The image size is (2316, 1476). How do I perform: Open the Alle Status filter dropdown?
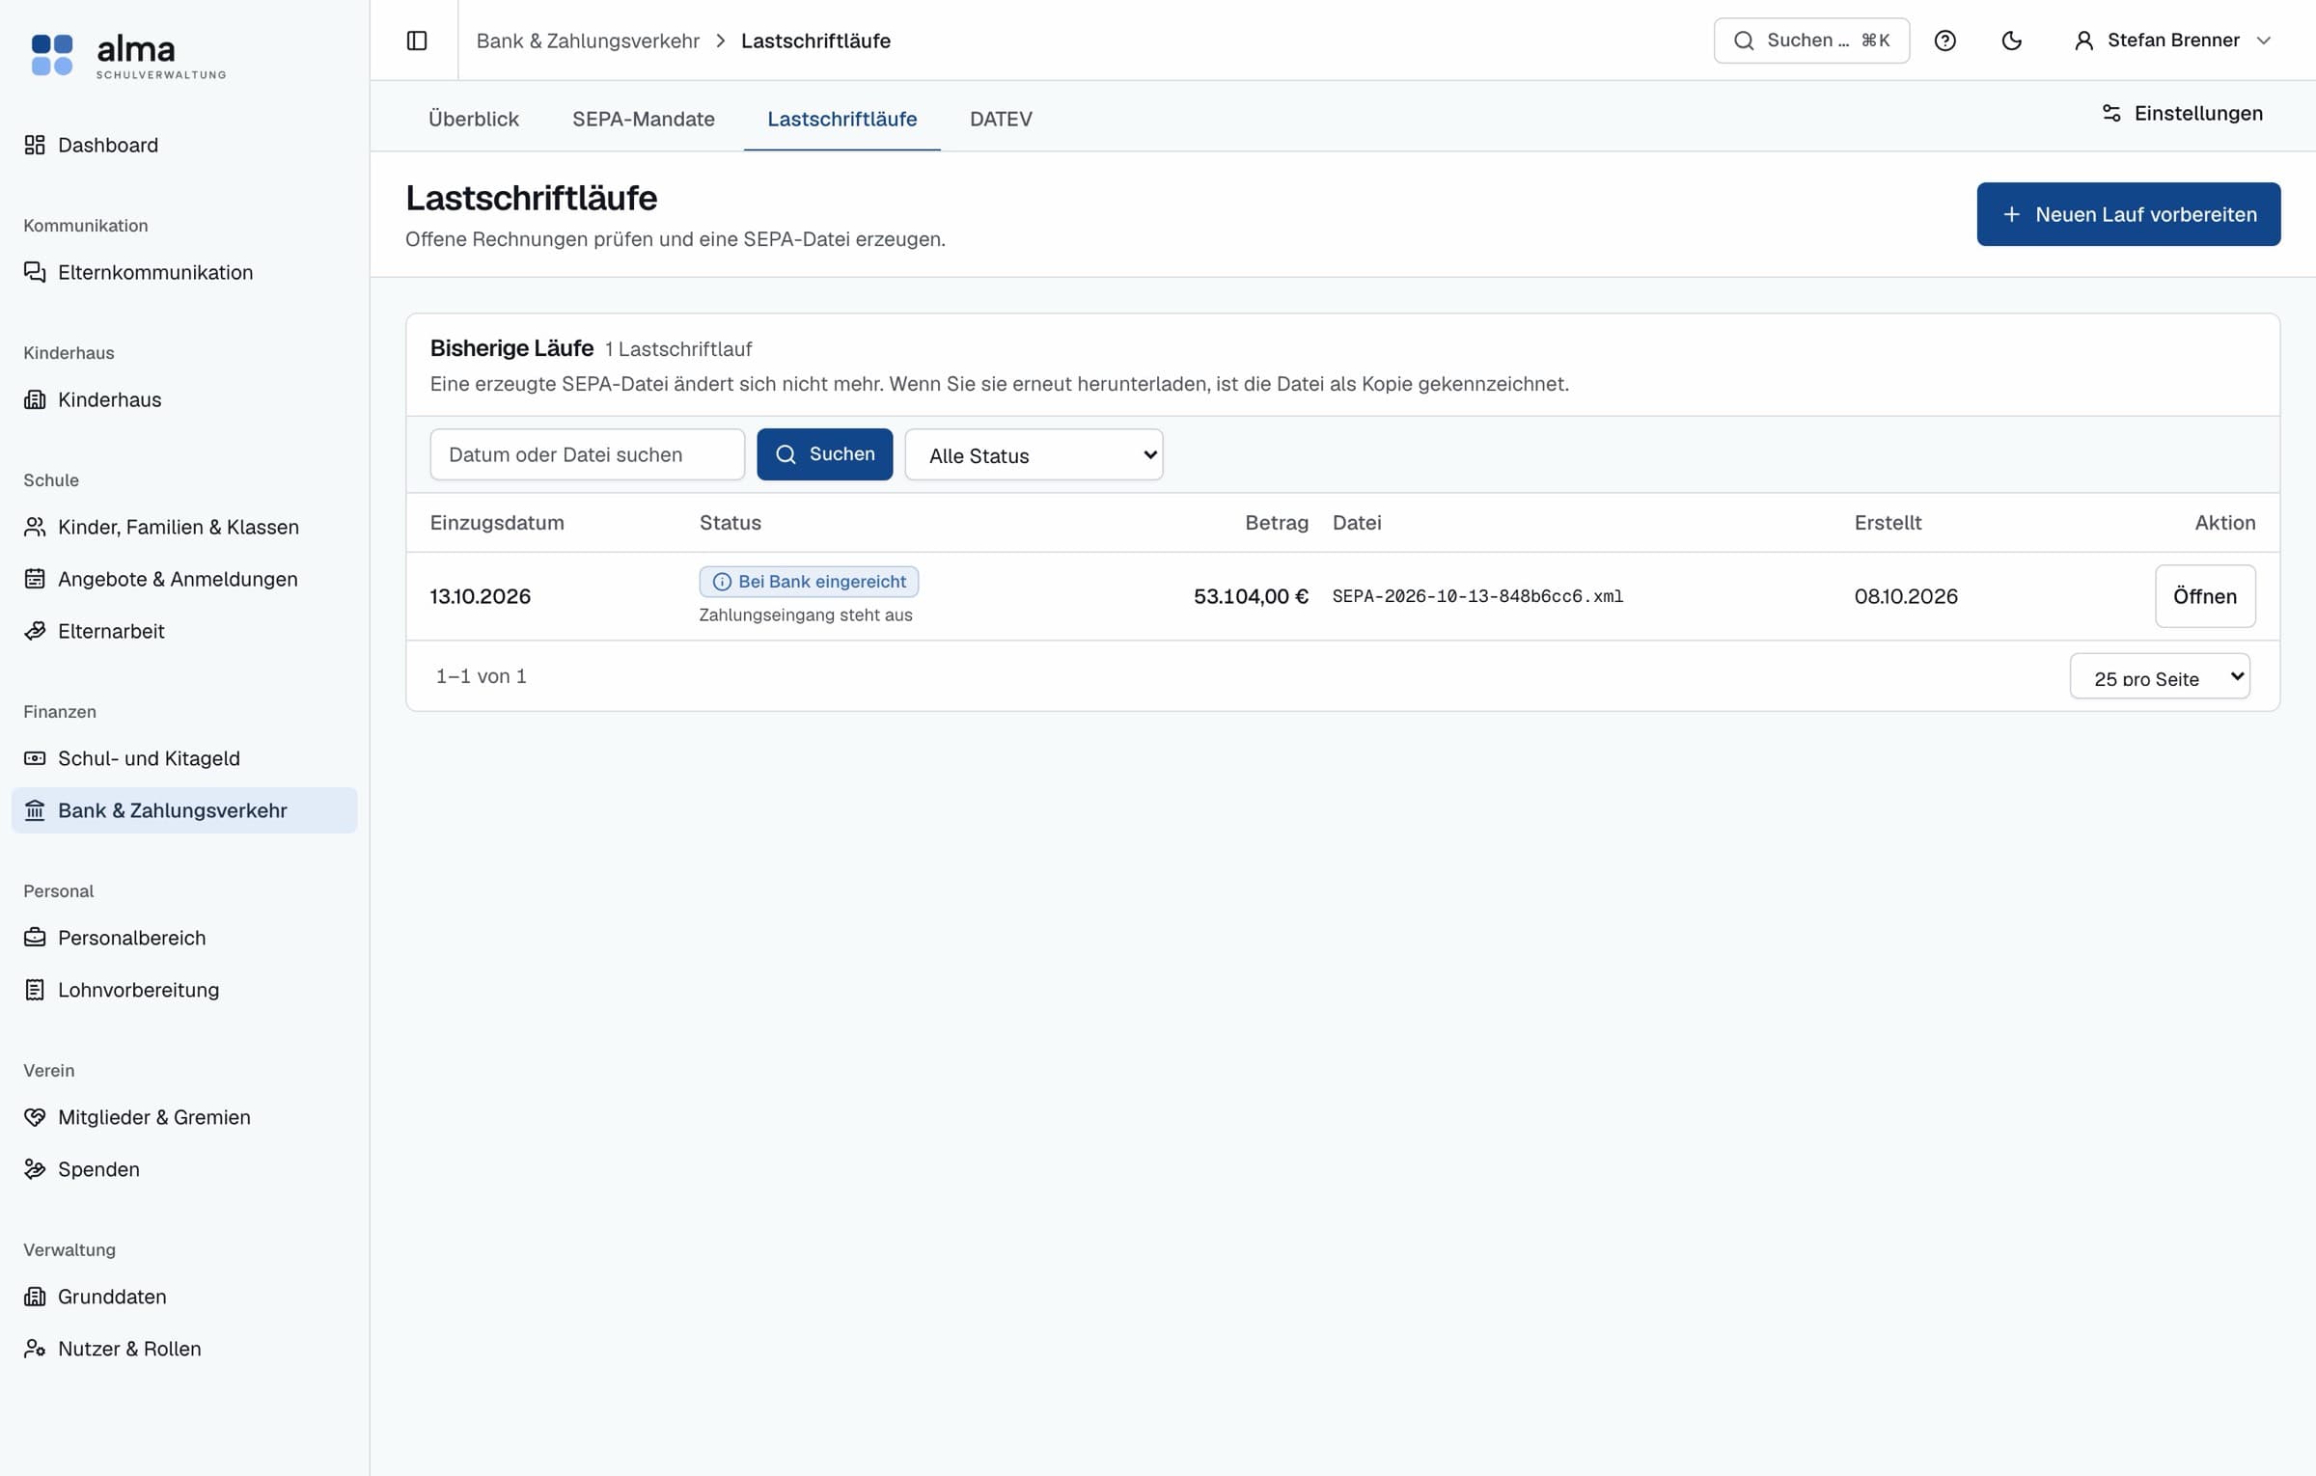click(1034, 454)
